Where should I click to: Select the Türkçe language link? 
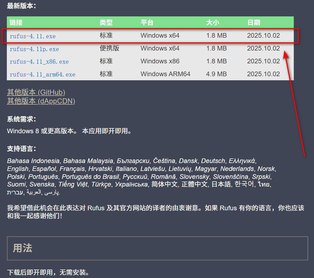coord(101,184)
